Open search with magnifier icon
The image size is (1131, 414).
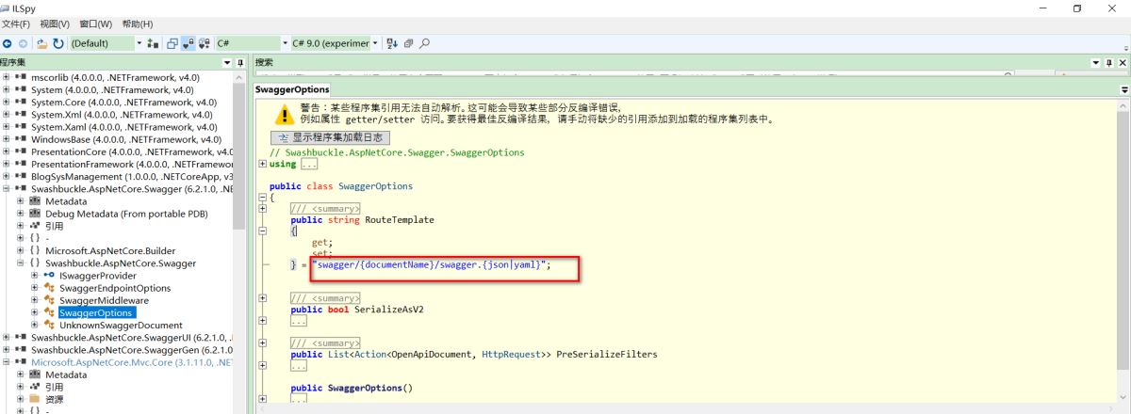pyautogui.click(x=425, y=43)
